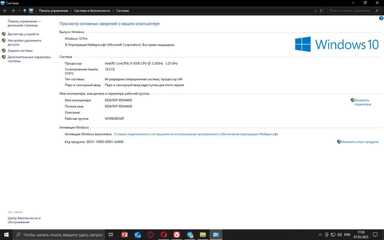This screenshot has height=240, width=384.
Task: Click shield icon beside 'Диспетчер устройств'
Action: [x=4, y=34]
